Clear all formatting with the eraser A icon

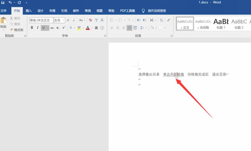click(91, 20)
